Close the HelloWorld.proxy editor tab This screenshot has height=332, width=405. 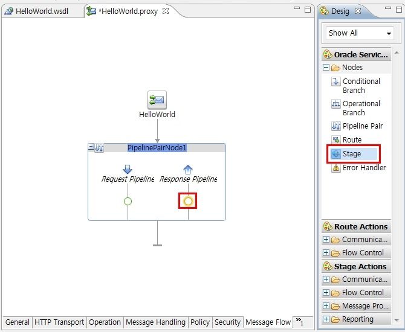(166, 11)
